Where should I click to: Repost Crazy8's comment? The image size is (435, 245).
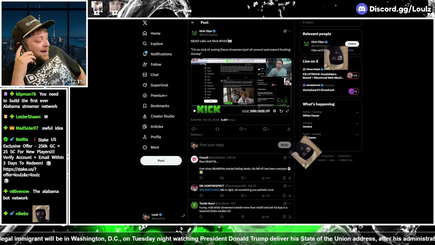222,178
